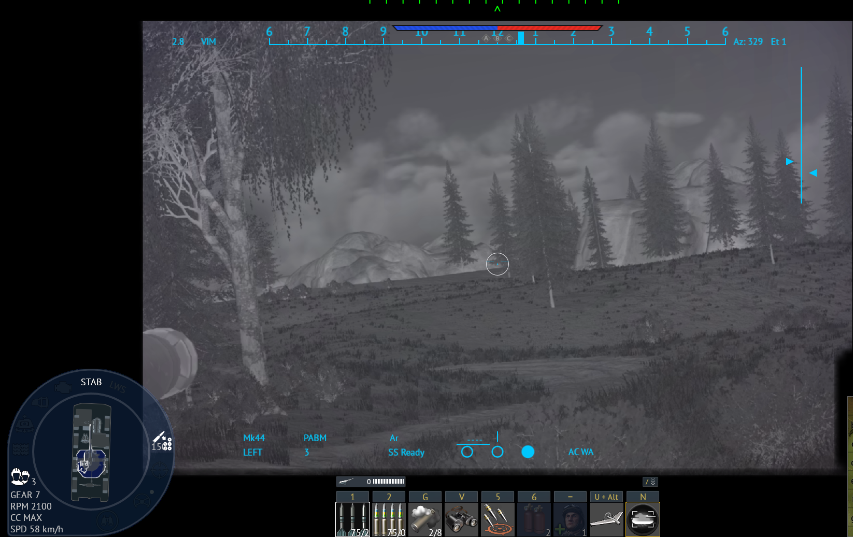The width and height of the screenshot is (853, 537).
Task: Click the 'VIM' sight mode label
Action: point(208,41)
